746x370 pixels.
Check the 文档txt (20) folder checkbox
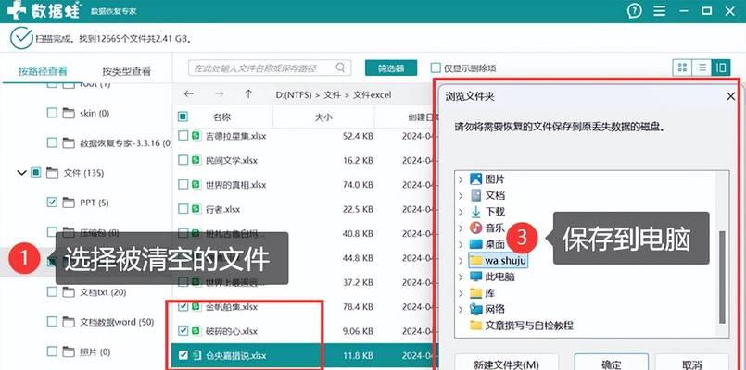pyautogui.click(x=52, y=292)
